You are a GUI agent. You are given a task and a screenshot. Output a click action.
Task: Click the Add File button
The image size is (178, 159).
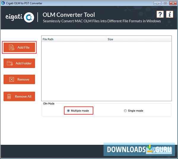[x=19, y=47]
